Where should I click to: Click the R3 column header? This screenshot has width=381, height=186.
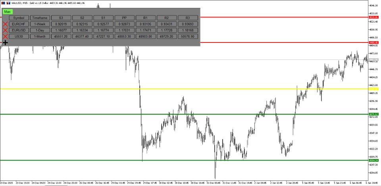(x=188, y=18)
